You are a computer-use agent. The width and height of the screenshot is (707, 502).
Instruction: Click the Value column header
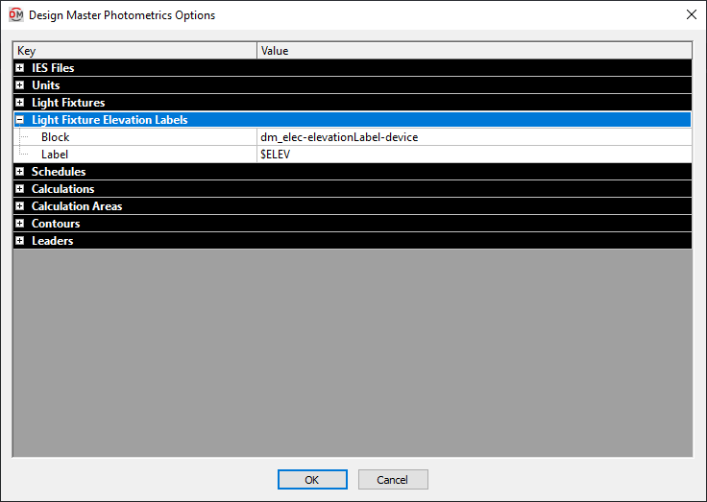[475, 51]
